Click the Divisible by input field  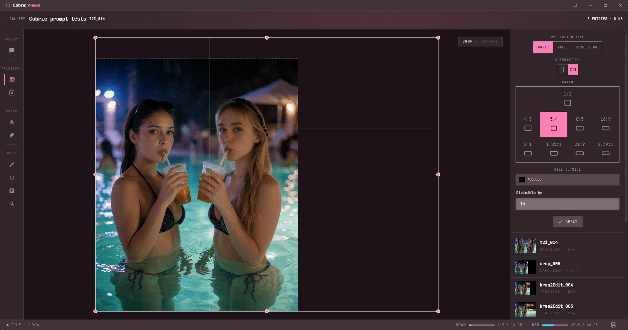[567, 204]
